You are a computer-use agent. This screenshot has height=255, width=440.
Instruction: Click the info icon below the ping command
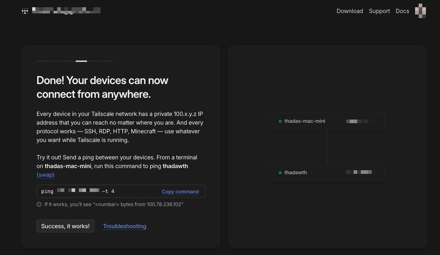tap(39, 204)
